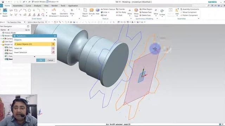Click the Invert Selection icon button

53,52
